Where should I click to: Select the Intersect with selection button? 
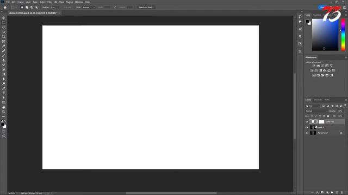(36, 7)
